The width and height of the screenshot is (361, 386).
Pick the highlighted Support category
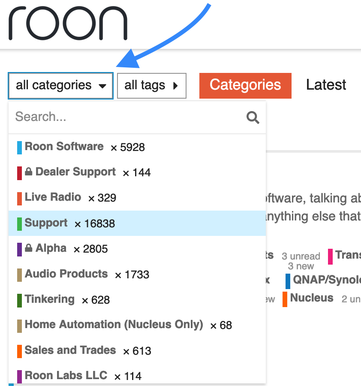[137, 223]
